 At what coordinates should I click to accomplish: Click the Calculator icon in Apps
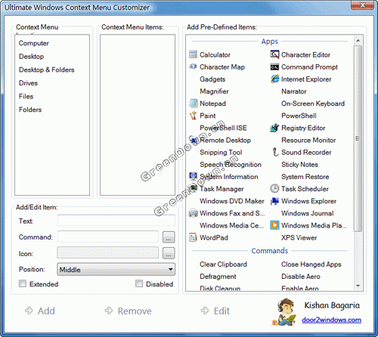(x=193, y=54)
